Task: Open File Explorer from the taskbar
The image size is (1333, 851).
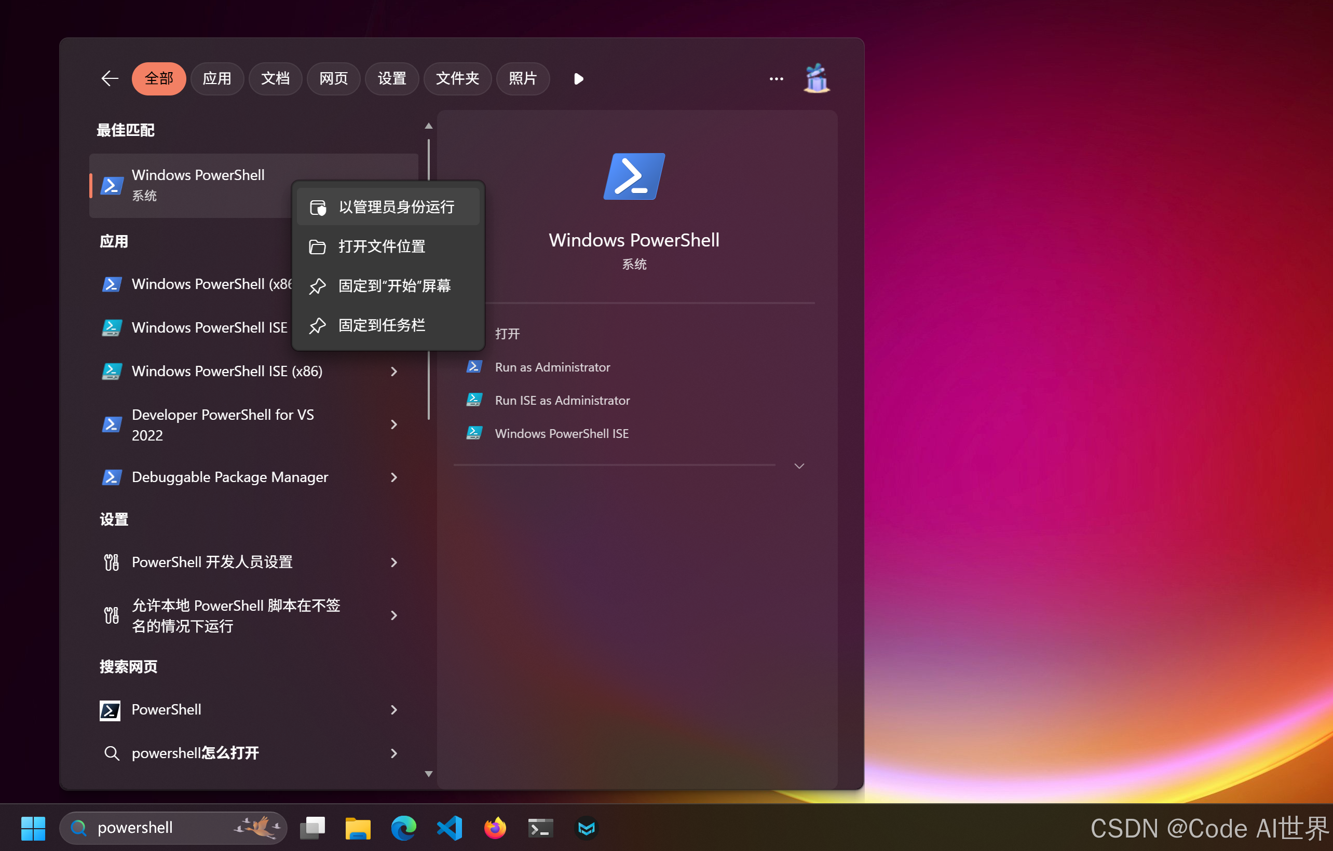Action: (x=358, y=828)
